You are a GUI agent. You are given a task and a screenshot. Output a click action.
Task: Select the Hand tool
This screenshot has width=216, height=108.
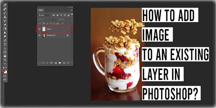tap(5, 56)
